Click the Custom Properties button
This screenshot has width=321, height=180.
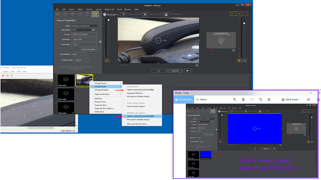pyautogui.click(x=88, y=49)
